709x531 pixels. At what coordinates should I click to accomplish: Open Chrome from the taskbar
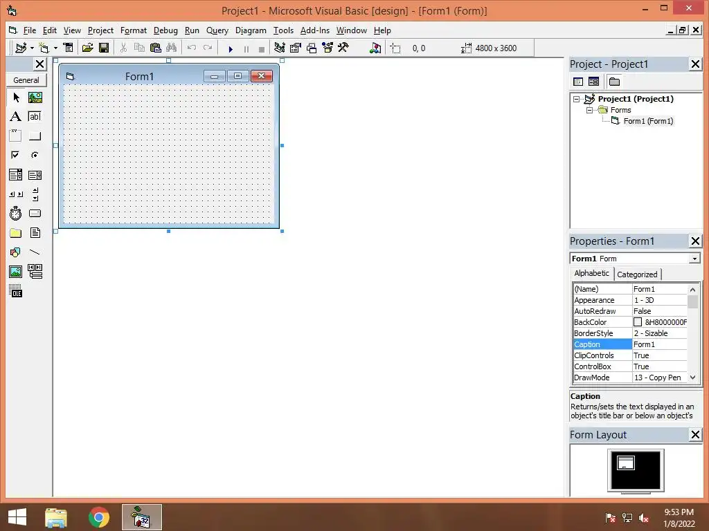tap(98, 517)
